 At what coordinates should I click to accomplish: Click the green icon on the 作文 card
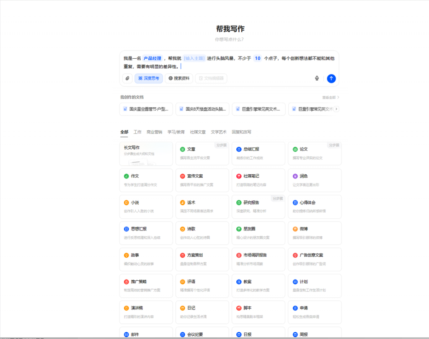(126, 176)
